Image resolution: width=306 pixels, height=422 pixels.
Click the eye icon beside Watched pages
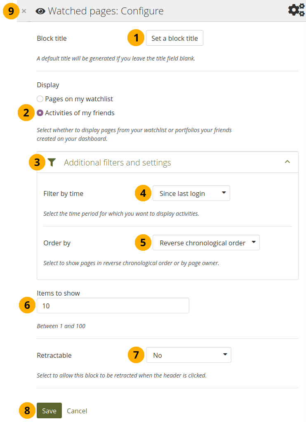[x=40, y=11]
